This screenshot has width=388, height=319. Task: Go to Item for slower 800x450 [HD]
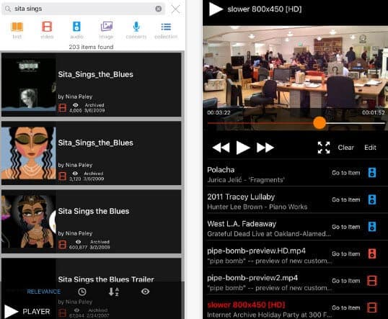pyautogui.click(x=346, y=308)
